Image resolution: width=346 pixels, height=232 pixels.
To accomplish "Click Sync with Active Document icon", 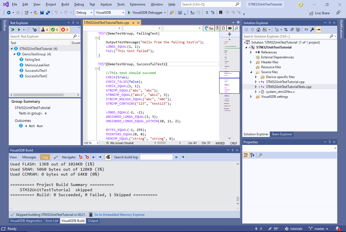I will [286, 30].
